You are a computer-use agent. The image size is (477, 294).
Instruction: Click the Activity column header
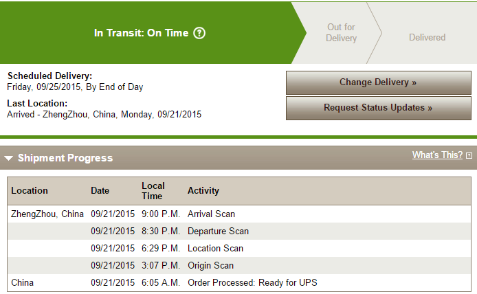[x=203, y=191]
